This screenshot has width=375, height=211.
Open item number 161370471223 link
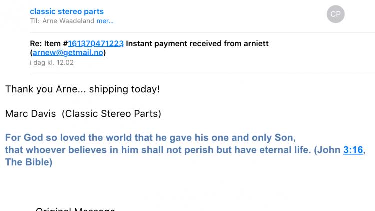(96, 43)
